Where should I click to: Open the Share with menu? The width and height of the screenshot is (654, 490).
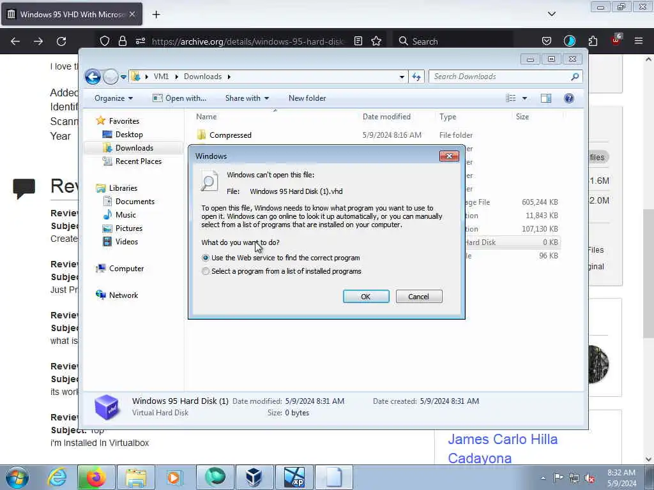click(x=247, y=98)
